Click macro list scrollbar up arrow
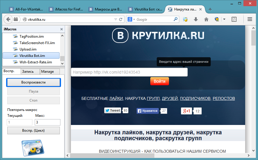 tap(62, 36)
